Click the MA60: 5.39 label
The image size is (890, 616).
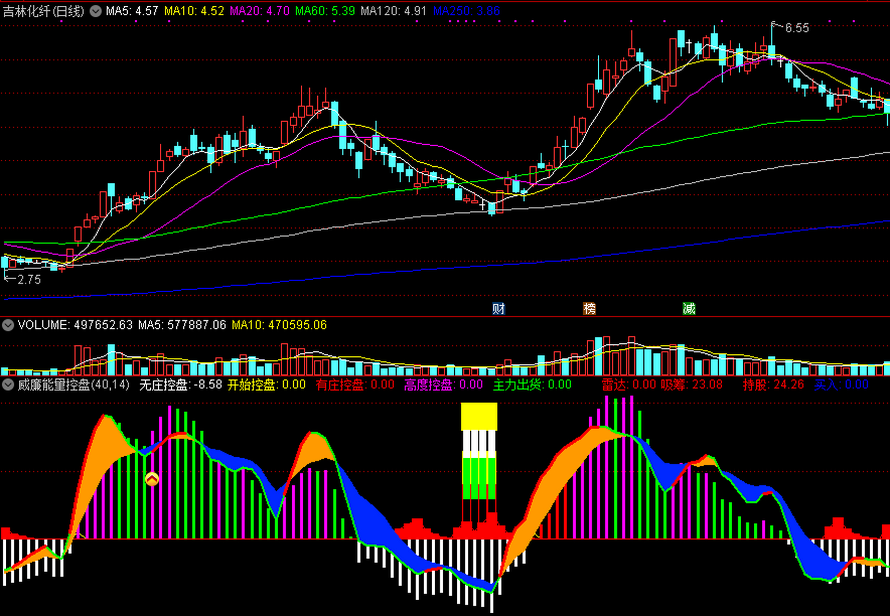click(x=325, y=11)
